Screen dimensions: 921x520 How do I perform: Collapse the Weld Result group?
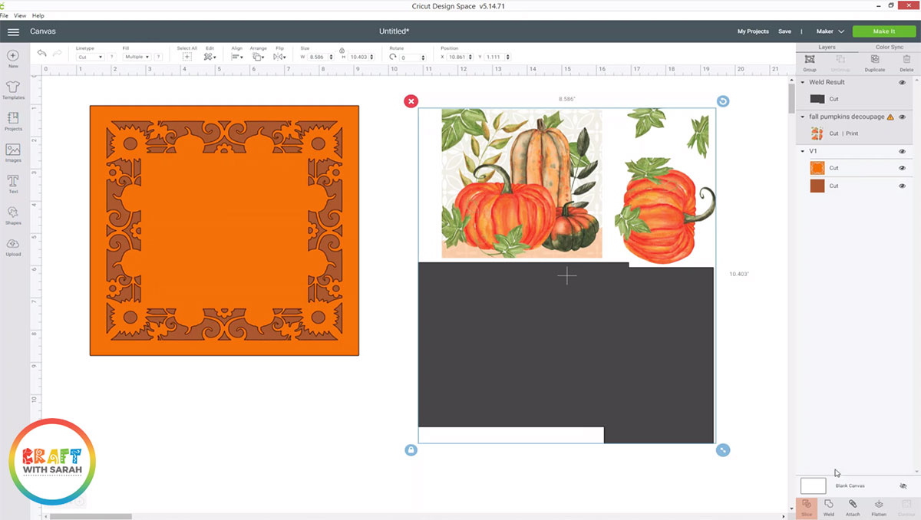pyautogui.click(x=803, y=82)
